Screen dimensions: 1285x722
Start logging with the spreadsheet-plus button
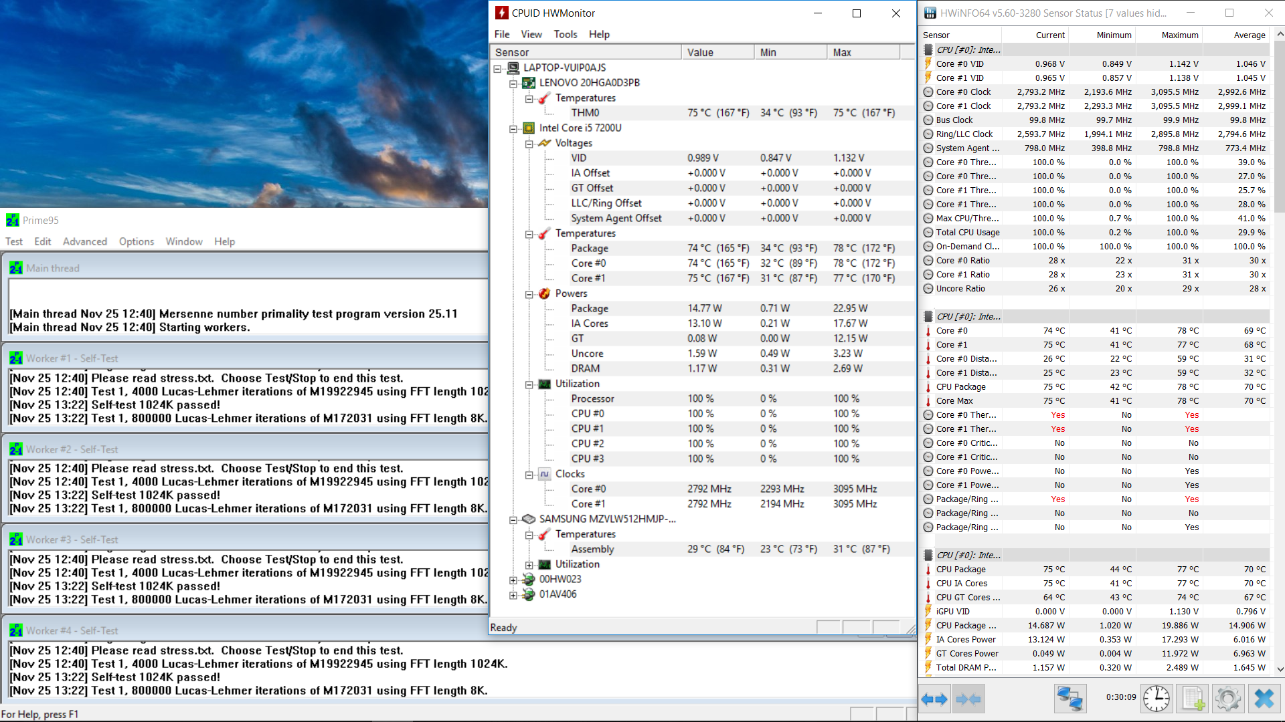[1193, 699]
